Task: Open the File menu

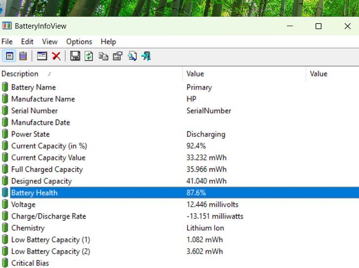Action: pos(7,41)
